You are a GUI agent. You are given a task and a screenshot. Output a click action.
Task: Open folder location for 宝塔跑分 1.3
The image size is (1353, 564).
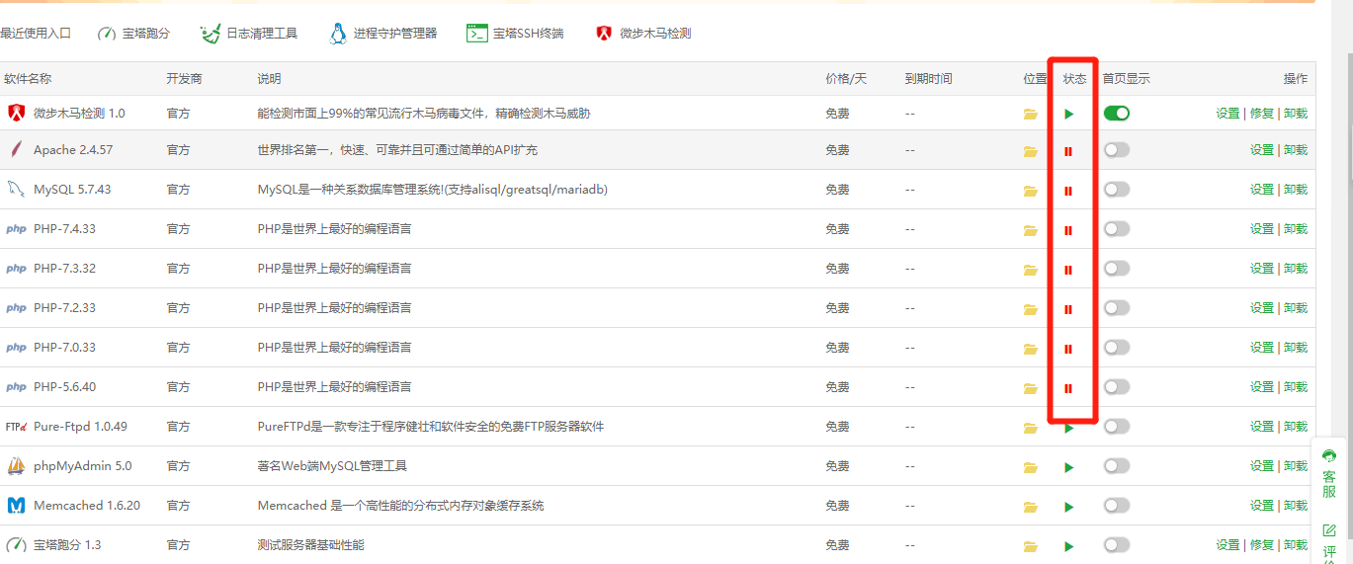[x=1031, y=546]
